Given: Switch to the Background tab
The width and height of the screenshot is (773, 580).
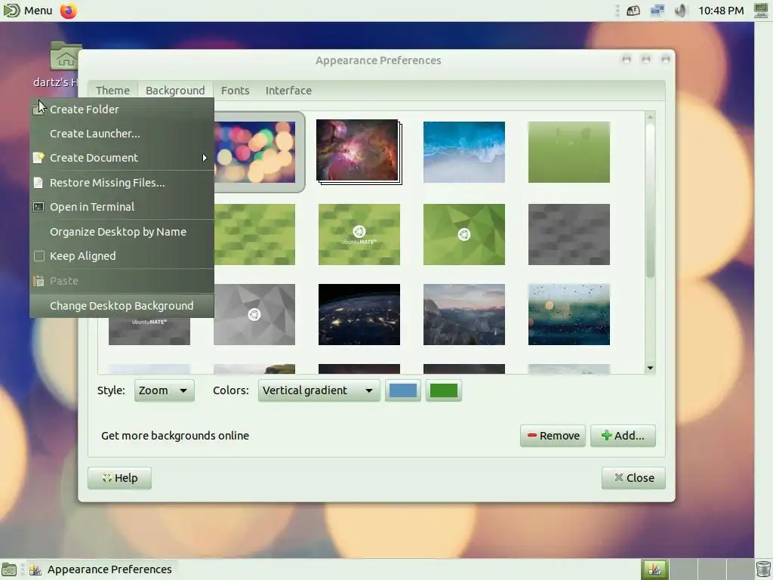Looking at the screenshot, I should point(175,91).
